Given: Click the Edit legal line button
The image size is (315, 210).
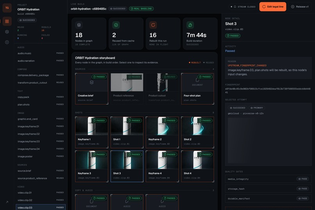Looking at the screenshot, I should click(x=273, y=7).
